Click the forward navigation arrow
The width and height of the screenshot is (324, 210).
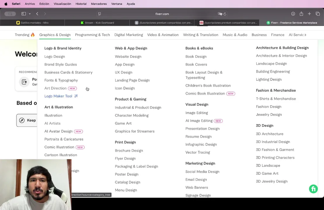point(45,14)
